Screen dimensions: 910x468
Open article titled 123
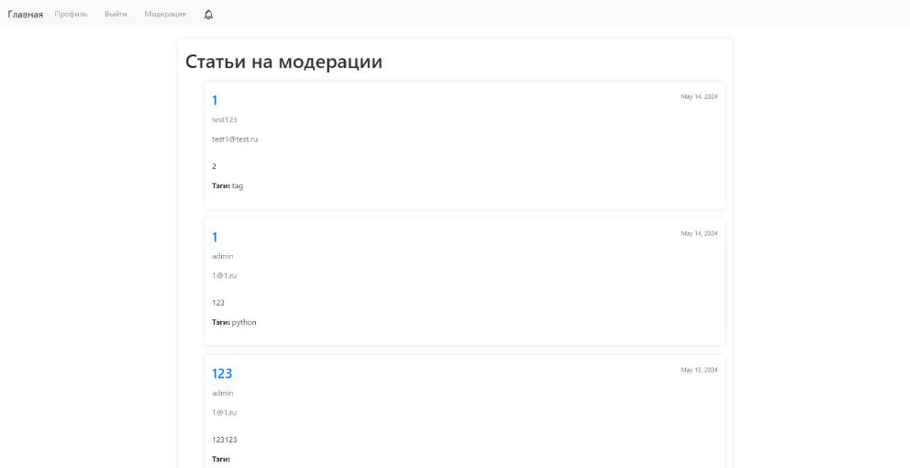222,374
